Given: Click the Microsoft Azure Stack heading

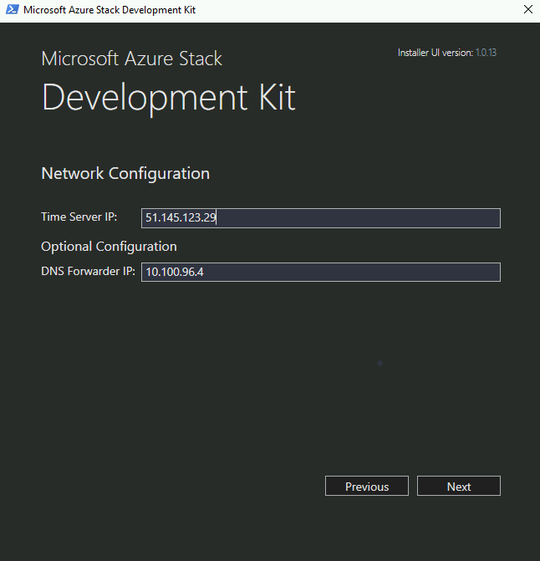Looking at the screenshot, I should click(131, 59).
